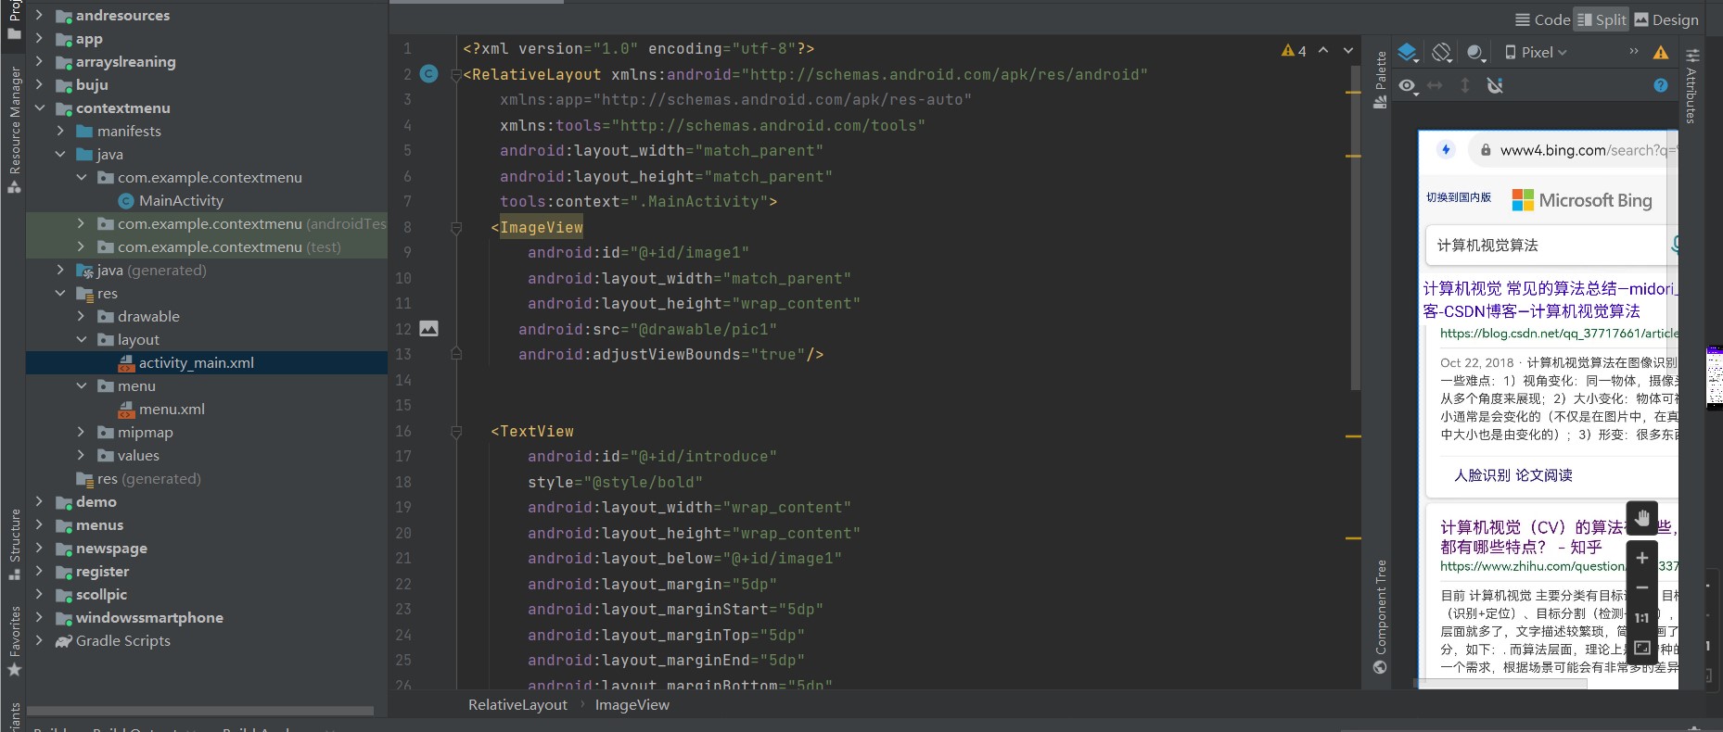Click the orientation rotate icon for preview

click(1441, 53)
